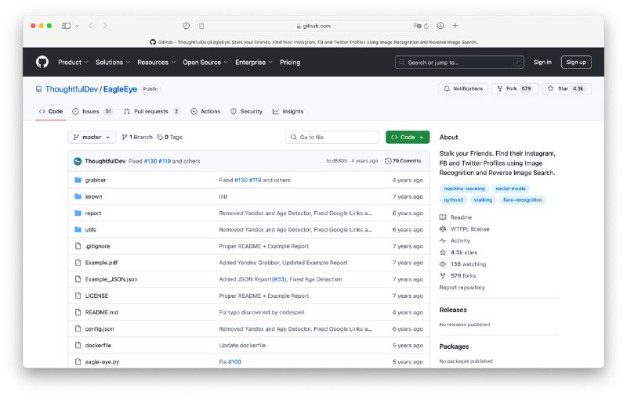Open the .gitignore file
This screenshot has height=398, width=627.
(97, 246)
